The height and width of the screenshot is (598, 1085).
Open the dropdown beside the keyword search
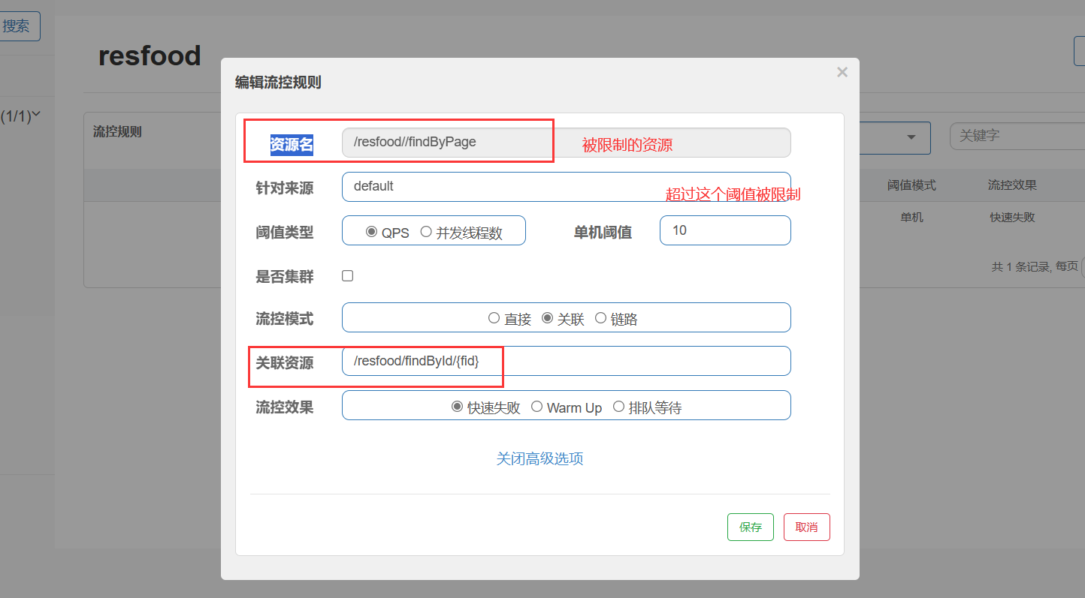coord(911,137)
